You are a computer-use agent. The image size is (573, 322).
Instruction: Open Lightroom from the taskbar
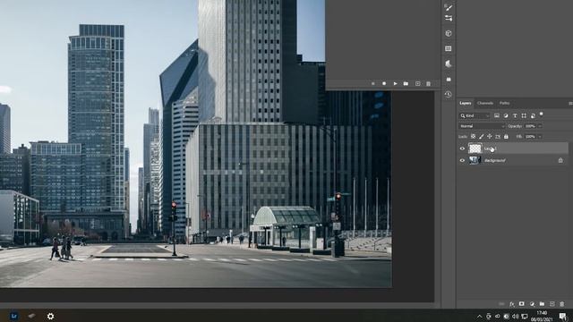point(14,316)
